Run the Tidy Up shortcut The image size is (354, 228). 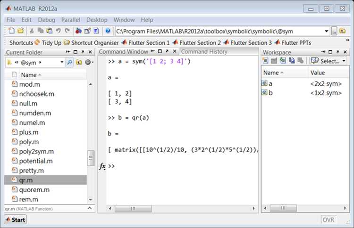pos(48,42)
